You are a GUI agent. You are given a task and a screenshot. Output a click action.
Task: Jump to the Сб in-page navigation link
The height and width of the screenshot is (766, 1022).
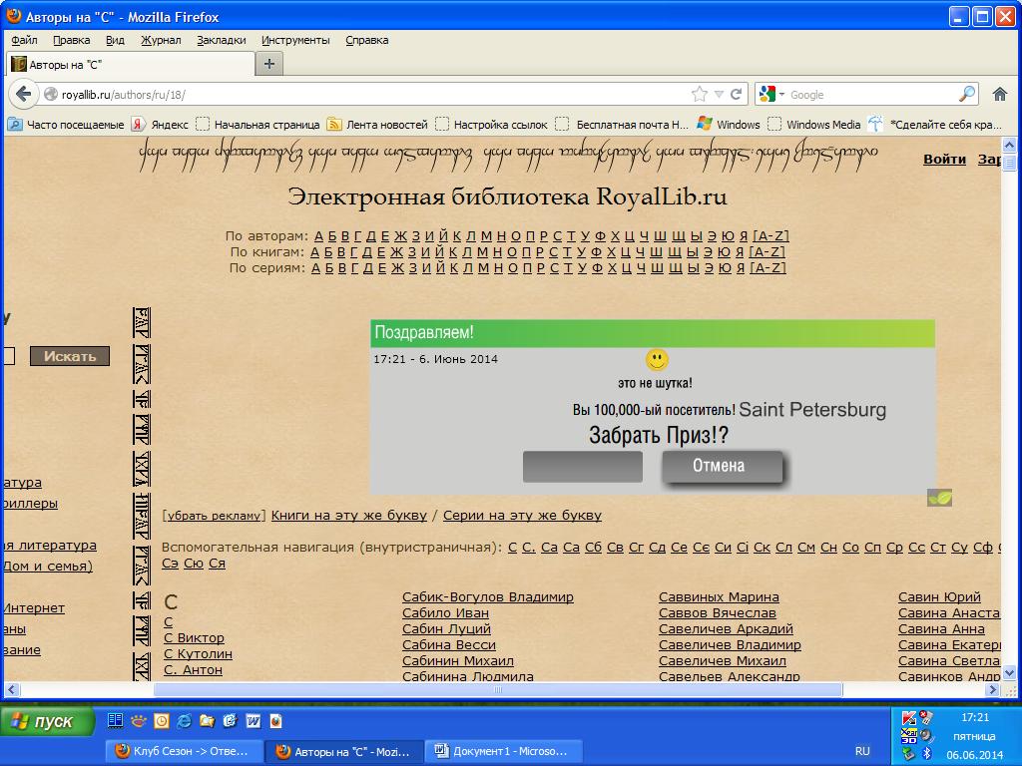point(593,548)
